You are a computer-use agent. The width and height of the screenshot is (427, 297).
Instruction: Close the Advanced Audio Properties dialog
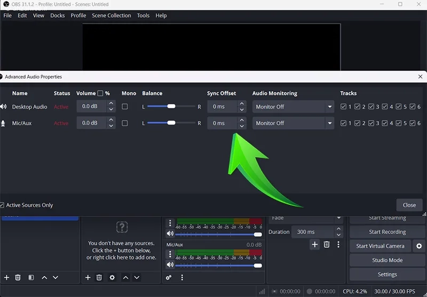(x=409, y=205)
